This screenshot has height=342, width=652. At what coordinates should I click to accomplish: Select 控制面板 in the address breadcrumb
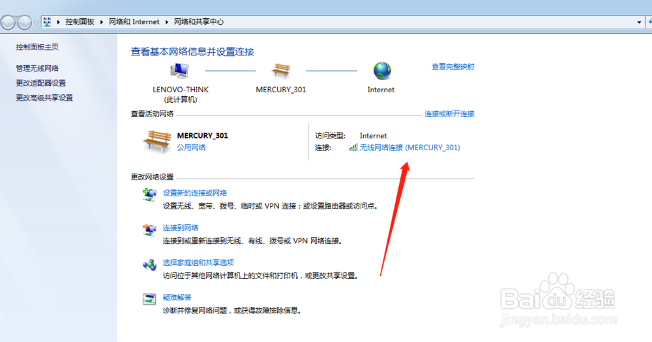[80, 22]
